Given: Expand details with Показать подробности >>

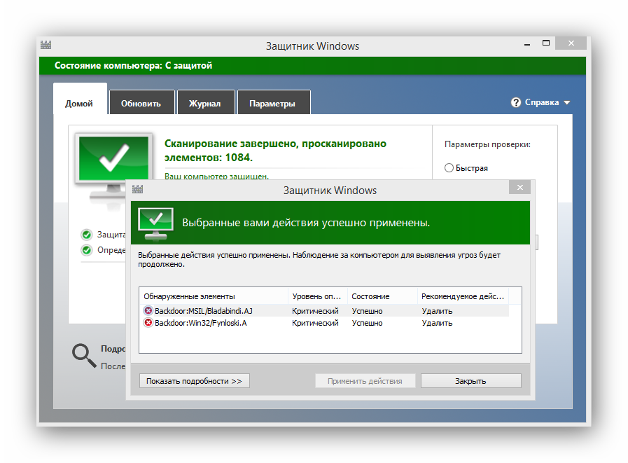Looking at the screenshot, I should (194, 381).
